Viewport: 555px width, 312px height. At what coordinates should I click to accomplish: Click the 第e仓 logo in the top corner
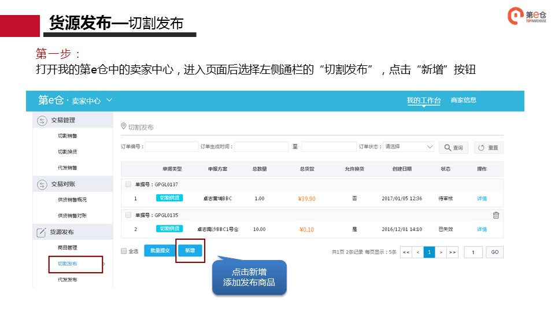(x=527, y=16)
